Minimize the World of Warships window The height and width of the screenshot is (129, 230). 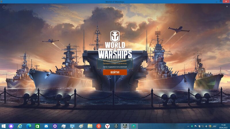click(217, 2)
